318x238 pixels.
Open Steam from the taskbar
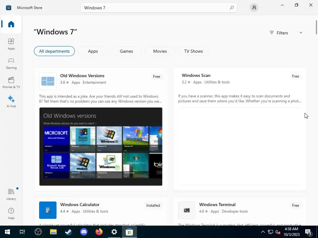[x=68, y=232]
